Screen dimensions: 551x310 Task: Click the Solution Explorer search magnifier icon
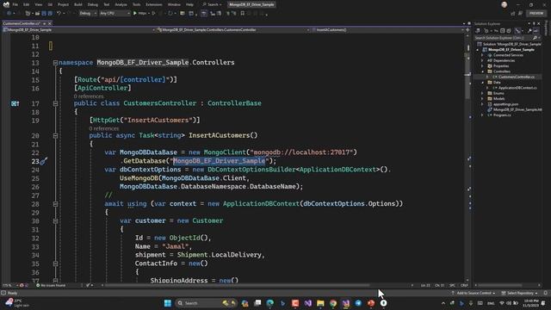(535, 38)
